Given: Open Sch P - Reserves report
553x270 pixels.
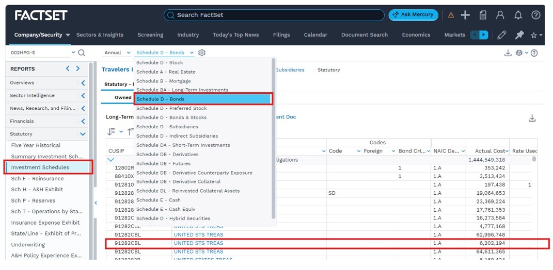Looking at the screenshot, I should 33,200.
